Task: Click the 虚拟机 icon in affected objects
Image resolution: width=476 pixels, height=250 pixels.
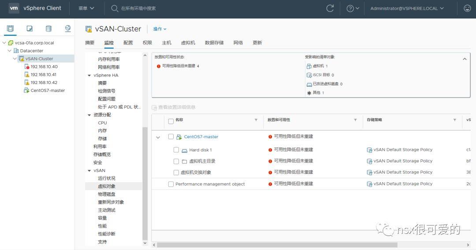Action: (309, 66)
